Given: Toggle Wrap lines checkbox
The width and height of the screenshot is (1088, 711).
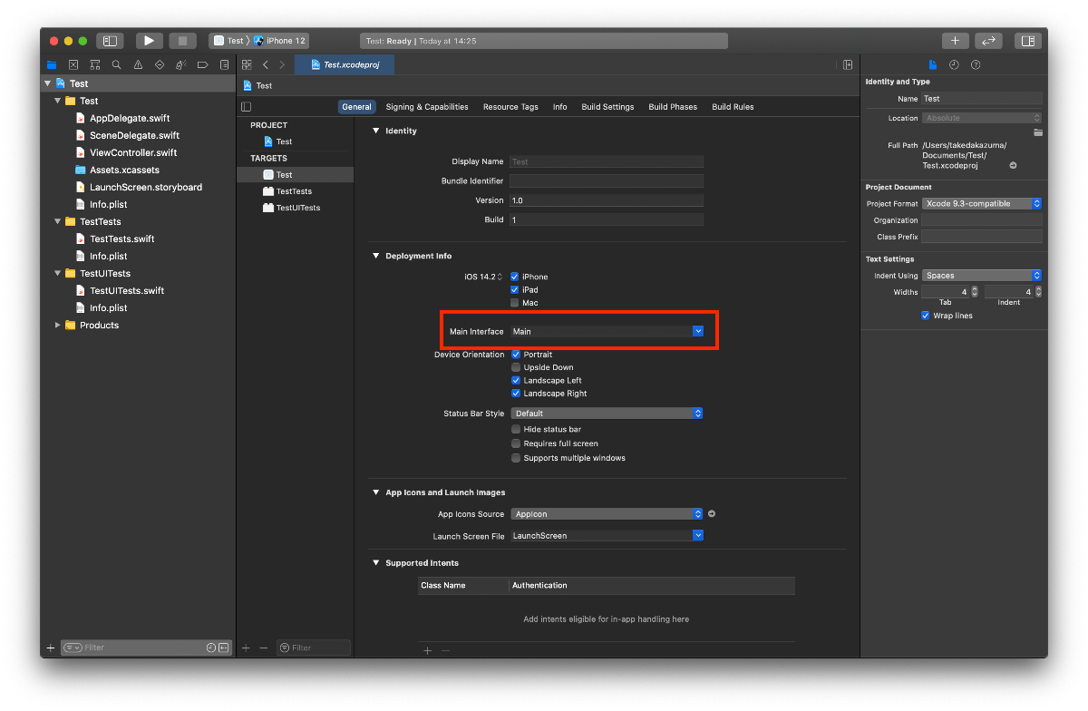Looking at the screenshot, I should 926,316.
